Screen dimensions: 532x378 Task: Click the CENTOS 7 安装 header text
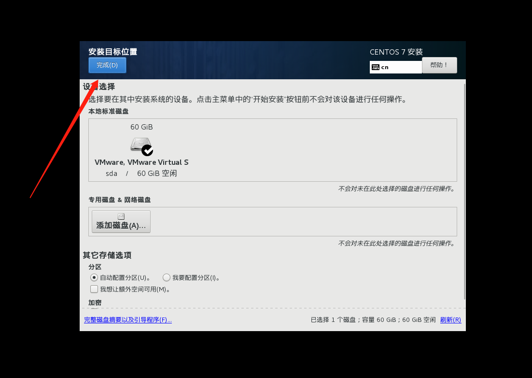[396, 52]
